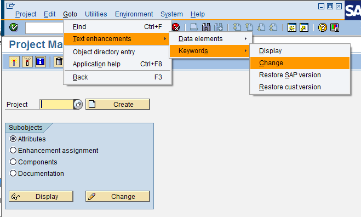Viewport: 361px width, 217px height.
Task: Open the Help menu
Action: click(x=198, y=14)
